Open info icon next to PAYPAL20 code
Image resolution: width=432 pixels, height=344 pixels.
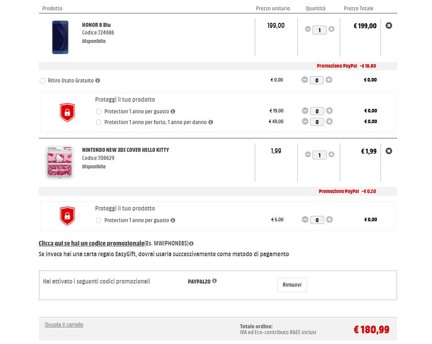click(214, 281)
